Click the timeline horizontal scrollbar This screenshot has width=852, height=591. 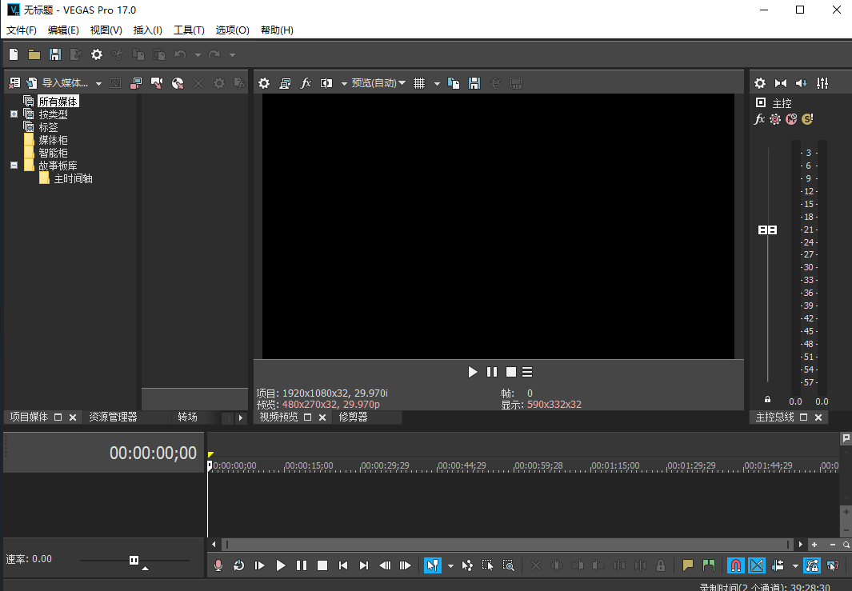coord(507,545)
